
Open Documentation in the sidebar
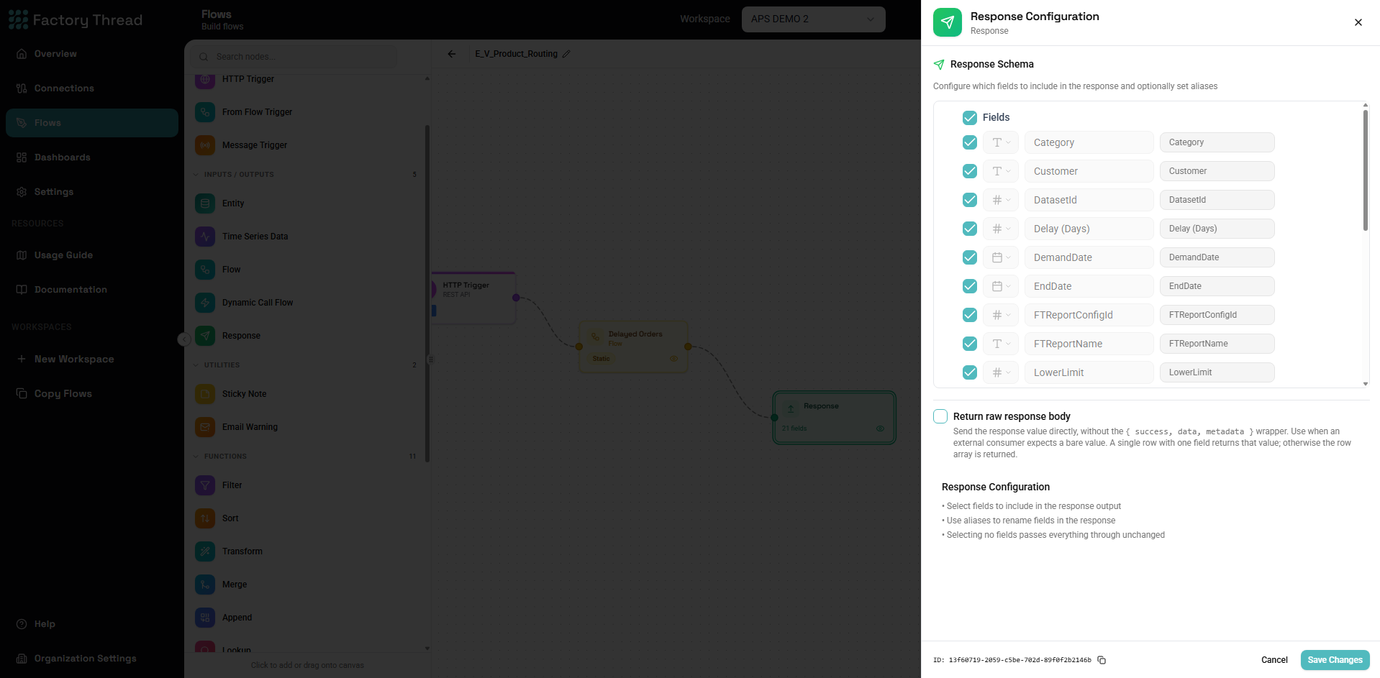[92, 290]
